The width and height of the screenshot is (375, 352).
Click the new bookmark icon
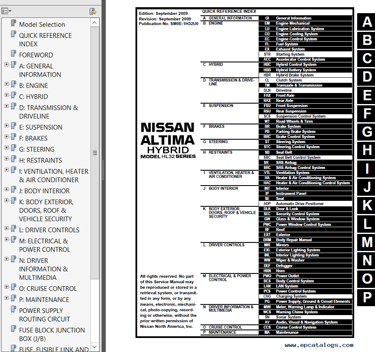pos(93,11)
